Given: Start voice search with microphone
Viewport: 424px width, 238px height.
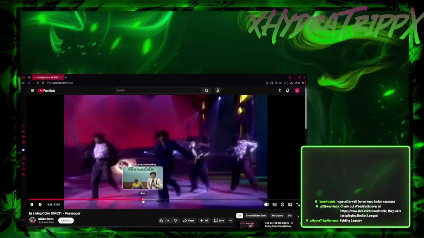Looking at the screenshot, I should point(218,90).
